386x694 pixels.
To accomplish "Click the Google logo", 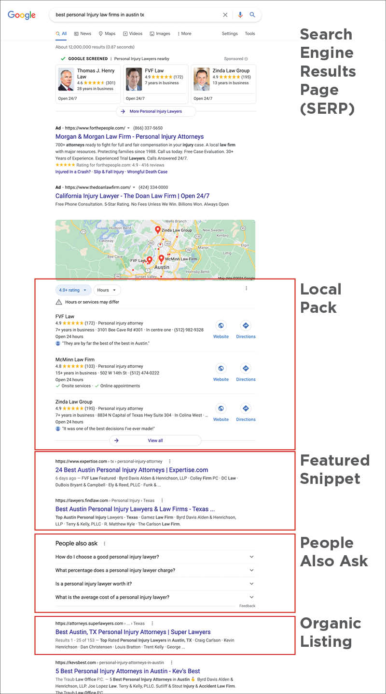I will [20, 15].
